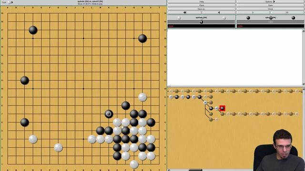Click the comment panel scroll-up arrow
This screenshot has width=305, height=171.
304,30
